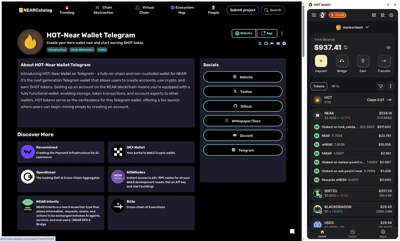Open Telegram in the Socials panel
The height and width of the screenshot is (241, 400).
tap(243, 150)
